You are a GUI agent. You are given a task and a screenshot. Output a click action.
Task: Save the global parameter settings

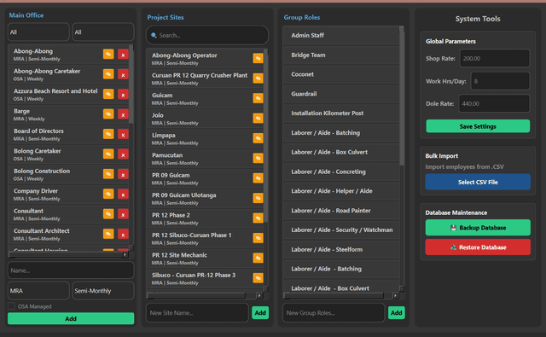[478, 126]
